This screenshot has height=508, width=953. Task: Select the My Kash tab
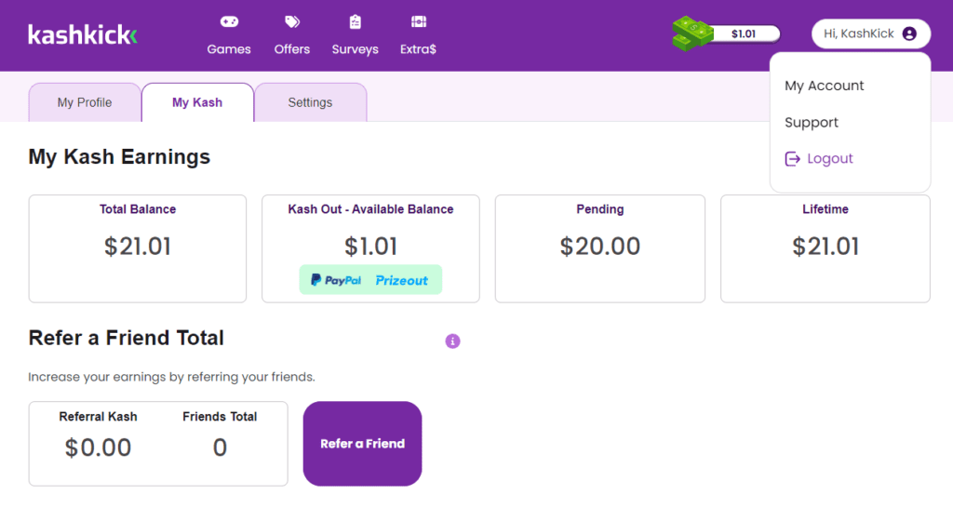[x=197, y=102]
